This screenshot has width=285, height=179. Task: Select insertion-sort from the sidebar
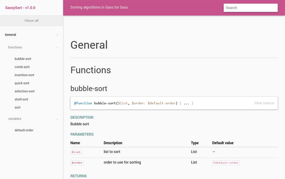click(x=24, y=75)
